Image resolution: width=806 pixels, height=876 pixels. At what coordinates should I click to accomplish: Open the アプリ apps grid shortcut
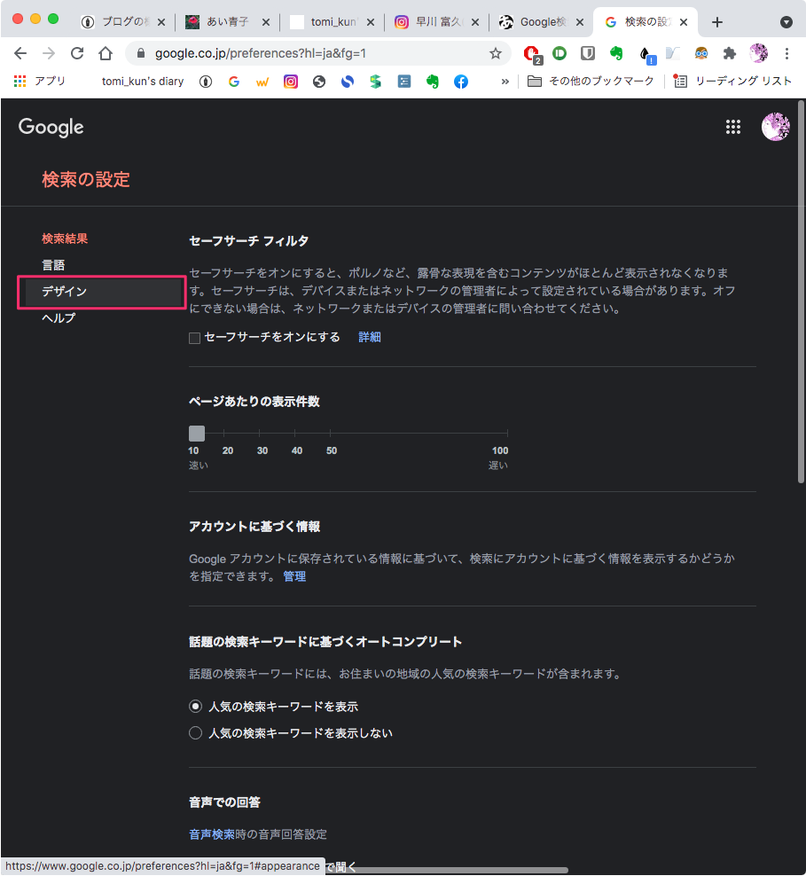point(39,81)
